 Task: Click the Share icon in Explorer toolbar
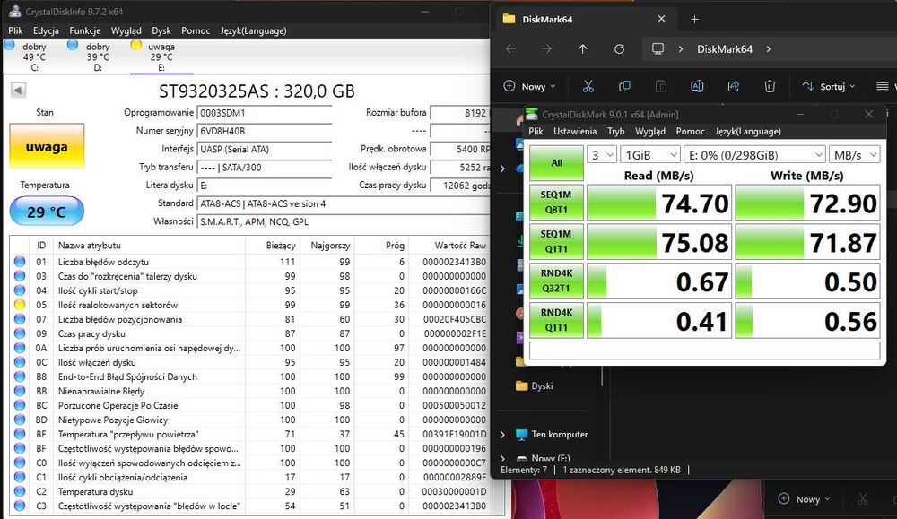(x=734, y=86)
